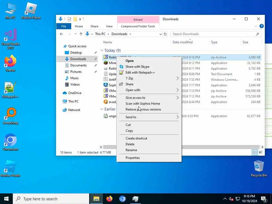Collapse the Earlier group

tap(102, 109)
